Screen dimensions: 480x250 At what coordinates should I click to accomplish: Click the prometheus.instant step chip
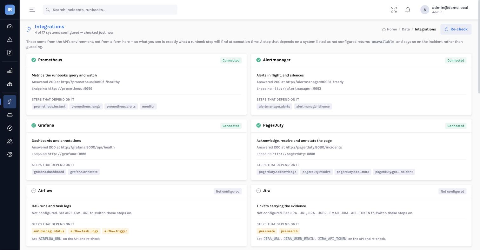coord(50,107)
